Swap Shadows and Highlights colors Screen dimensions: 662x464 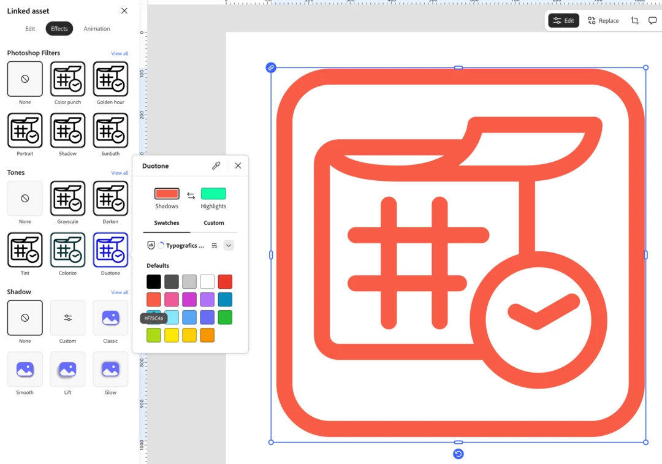click(x=191, y=196)
